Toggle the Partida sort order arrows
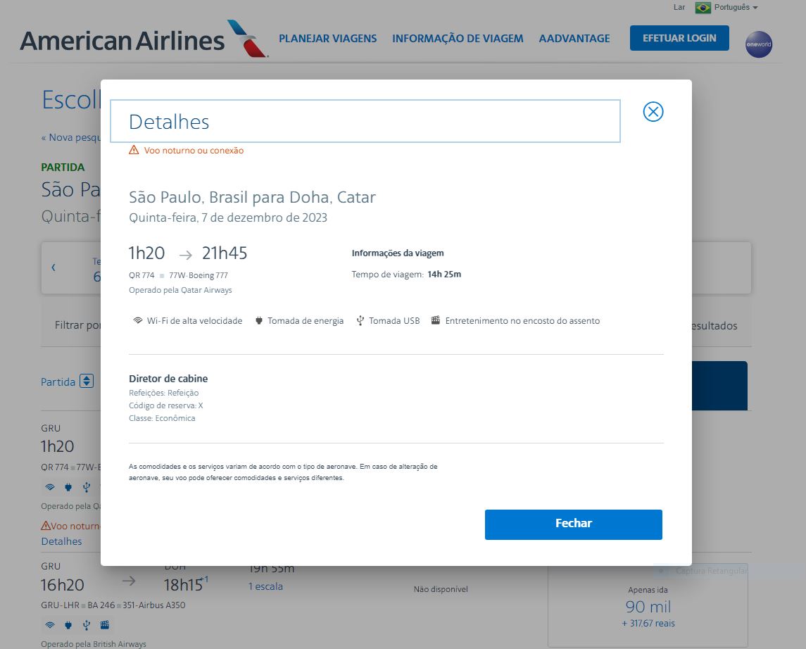The height and width of the screenshot is (649, 806). [x=85, y=381]
